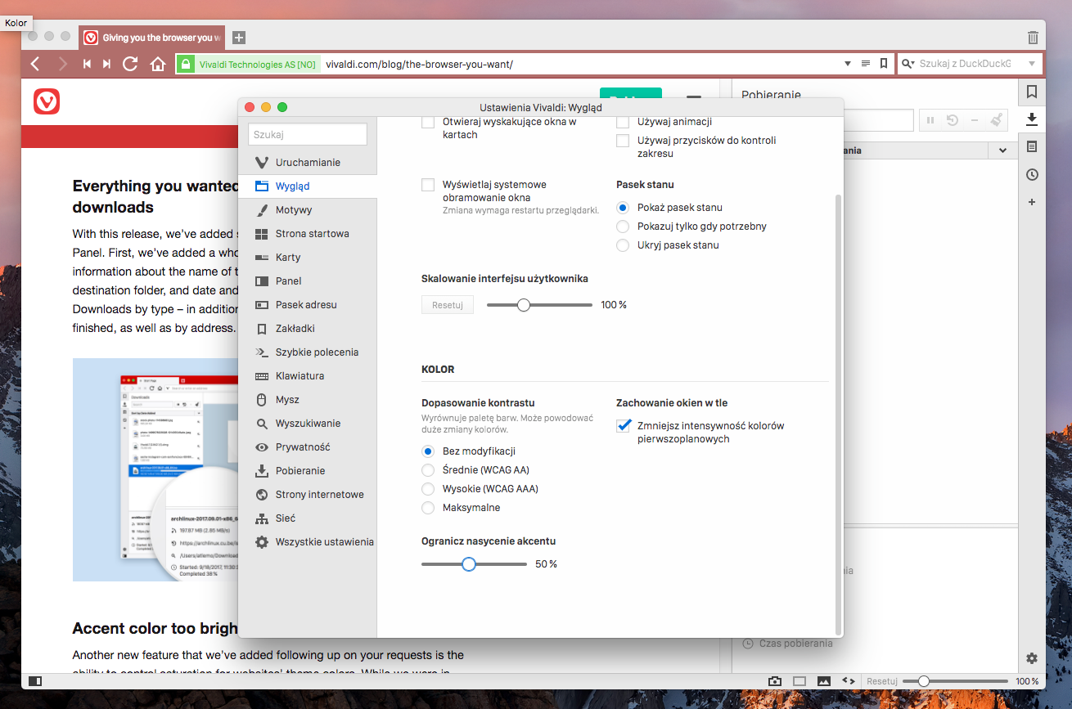The height and width of the screenshot is (709, 1072).
Task: Check 'Wyświetlaj systemowe obramowanie okna'
Action: pyautogui.click(x=428, y=185)
